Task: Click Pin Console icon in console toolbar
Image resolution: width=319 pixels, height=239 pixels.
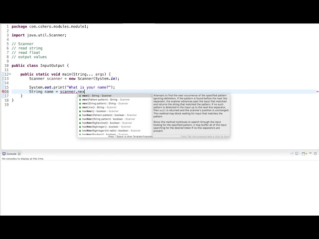Action: (292, 154)
